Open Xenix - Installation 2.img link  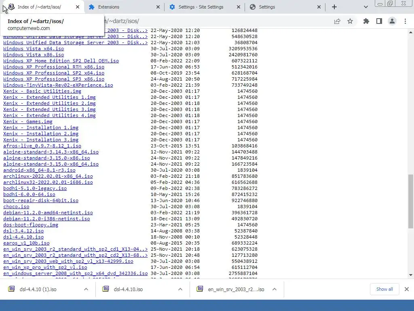tap(41, 134)
